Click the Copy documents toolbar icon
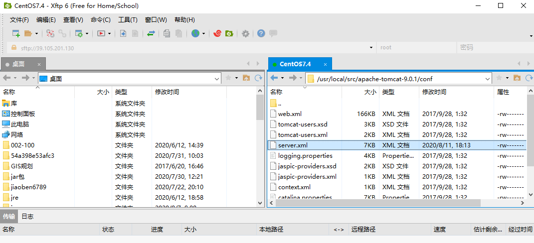Screen dimensions: 534x243 coord(167,33)
